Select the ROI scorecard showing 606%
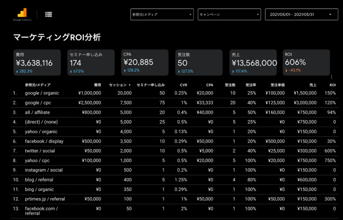 pyautogui.click(x=306, y=63)
